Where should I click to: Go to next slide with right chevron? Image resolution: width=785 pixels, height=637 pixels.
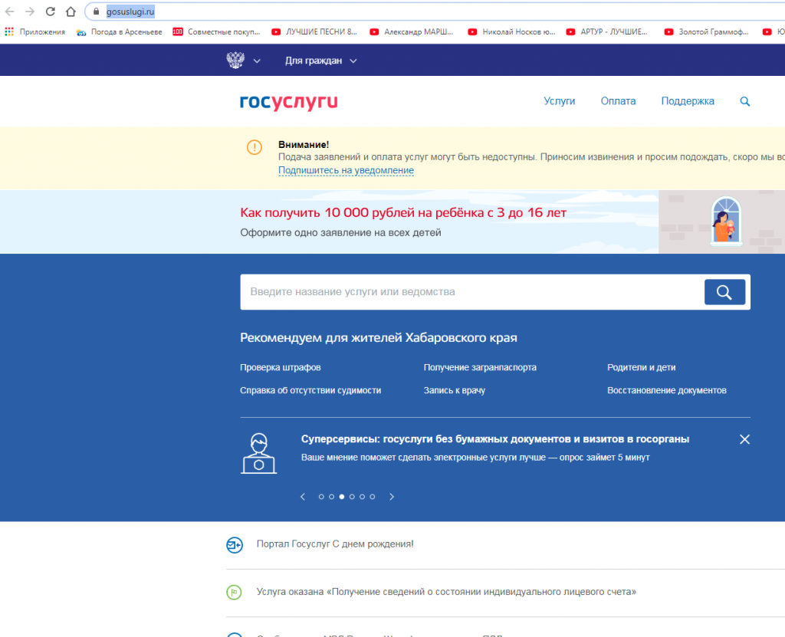(392, 497)
